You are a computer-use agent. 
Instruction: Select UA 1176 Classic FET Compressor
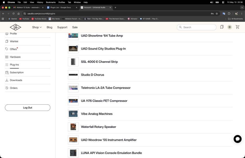tap(104, 101)
